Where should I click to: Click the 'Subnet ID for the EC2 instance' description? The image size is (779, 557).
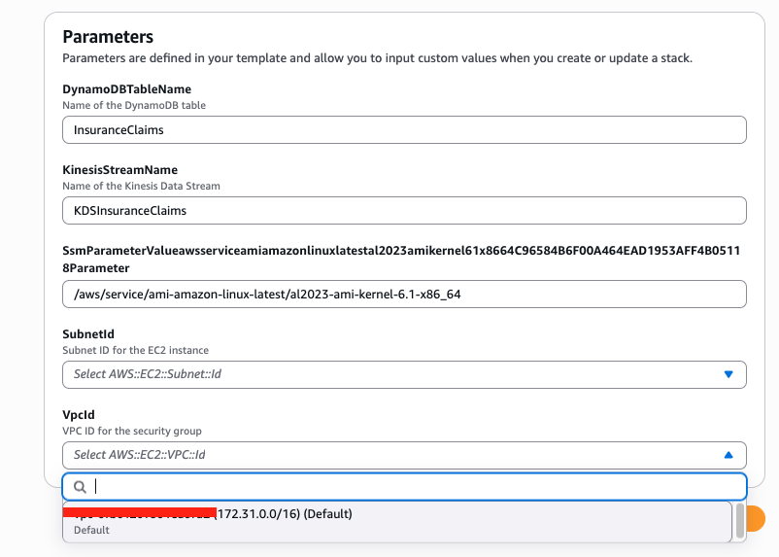(x=135, y=350)
